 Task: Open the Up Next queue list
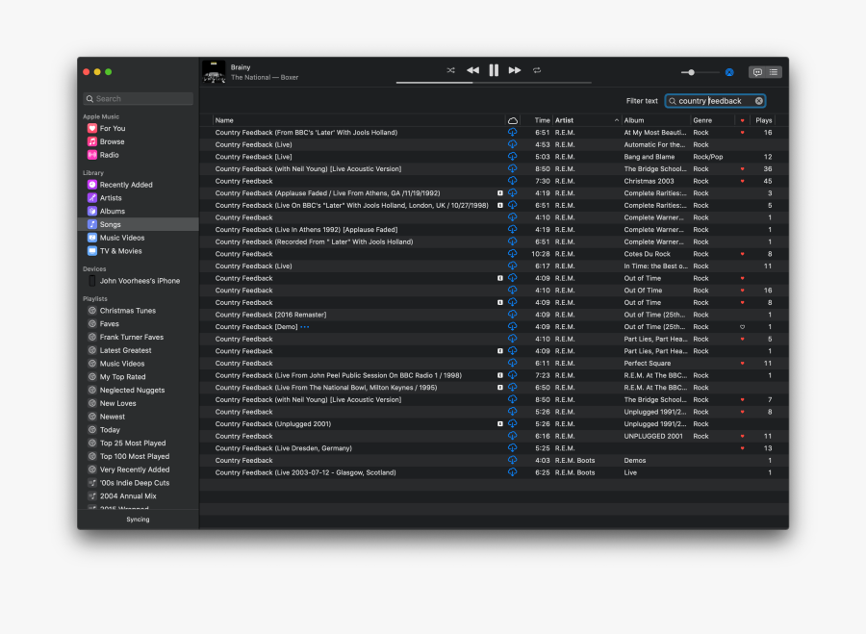click(774, 72)
